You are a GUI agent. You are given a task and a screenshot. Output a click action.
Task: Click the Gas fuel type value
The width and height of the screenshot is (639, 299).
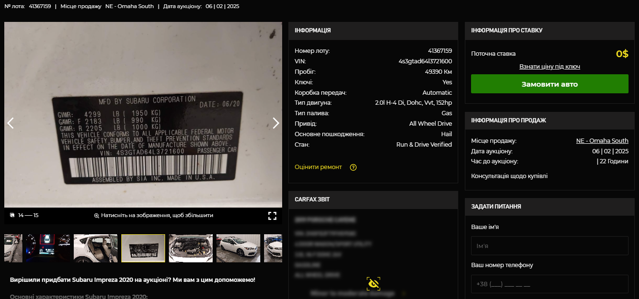click(447, 113)
